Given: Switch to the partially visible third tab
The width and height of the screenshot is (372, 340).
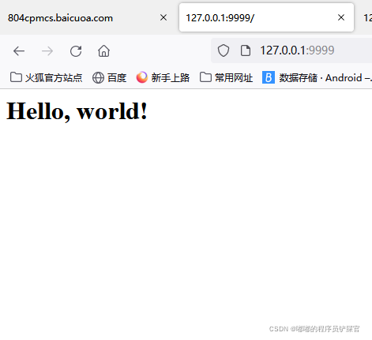Looking at the screenshot, I should [367, 17].
